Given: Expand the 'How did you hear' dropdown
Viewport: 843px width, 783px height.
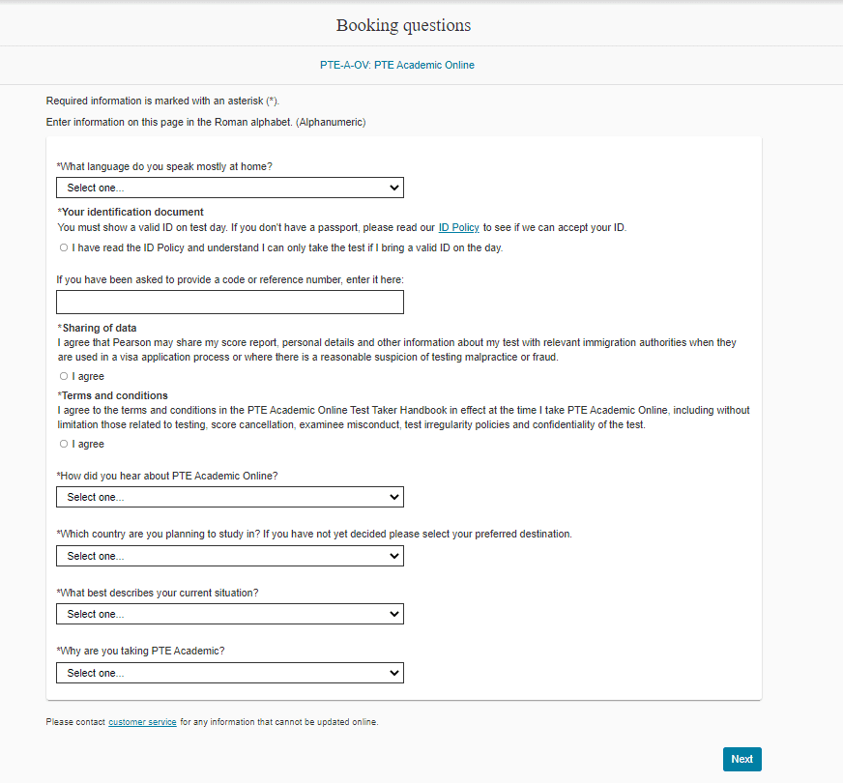Looking at the screenshot, I should 229,497.
